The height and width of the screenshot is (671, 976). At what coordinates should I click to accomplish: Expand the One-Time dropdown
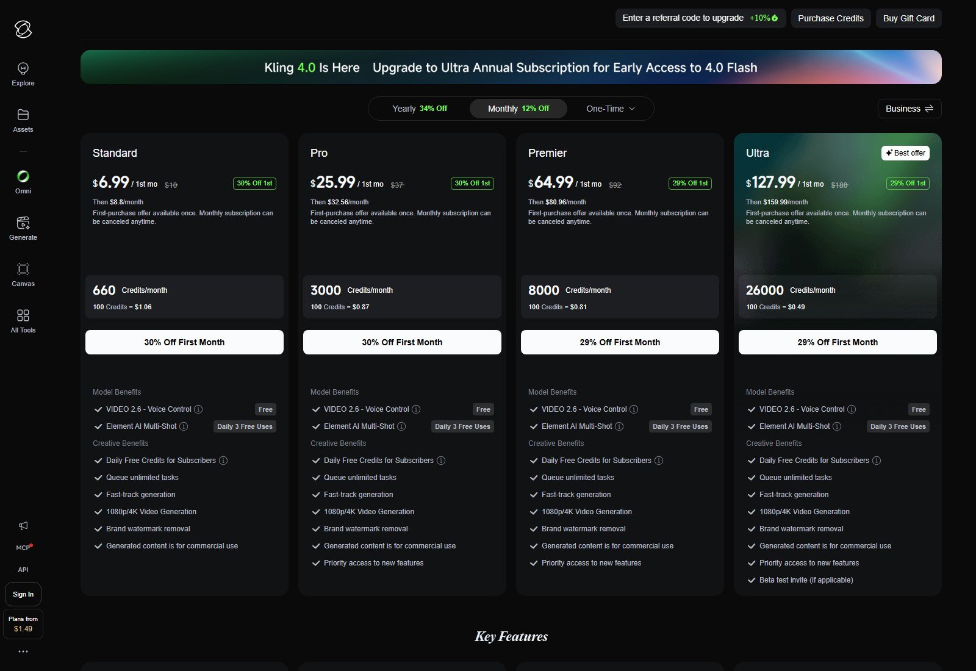(x=610, y=109)
